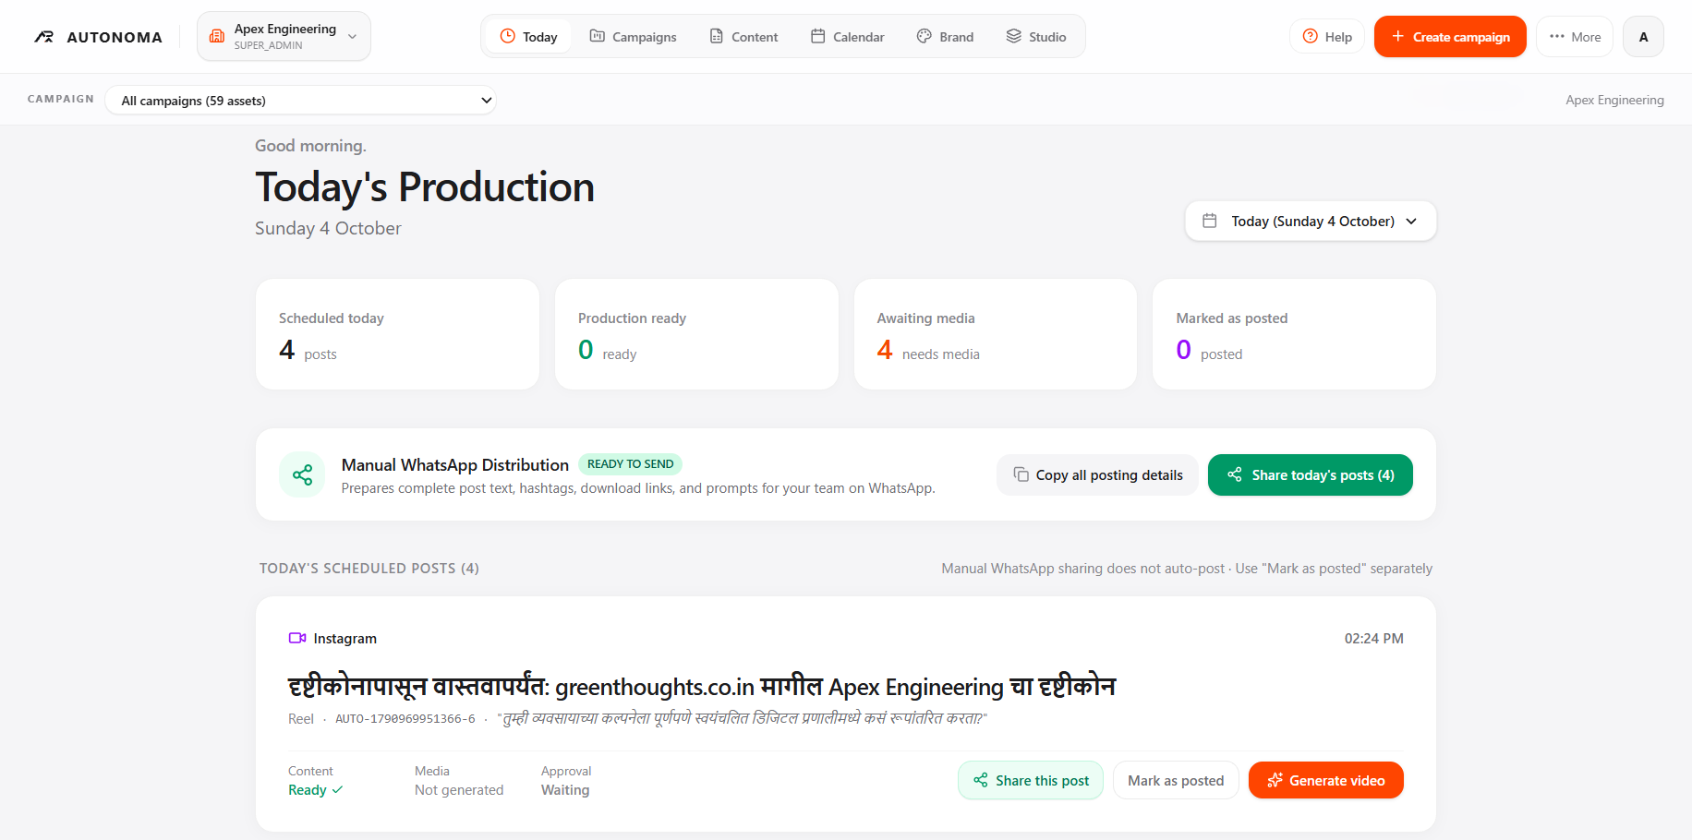Click the WhatsApp Distribution share icon
Screen dimensions: 1692x840
click(302, 474)
